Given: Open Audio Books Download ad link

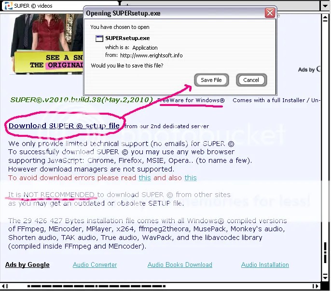Looking at the screenshot, I should tap(180, 265).
